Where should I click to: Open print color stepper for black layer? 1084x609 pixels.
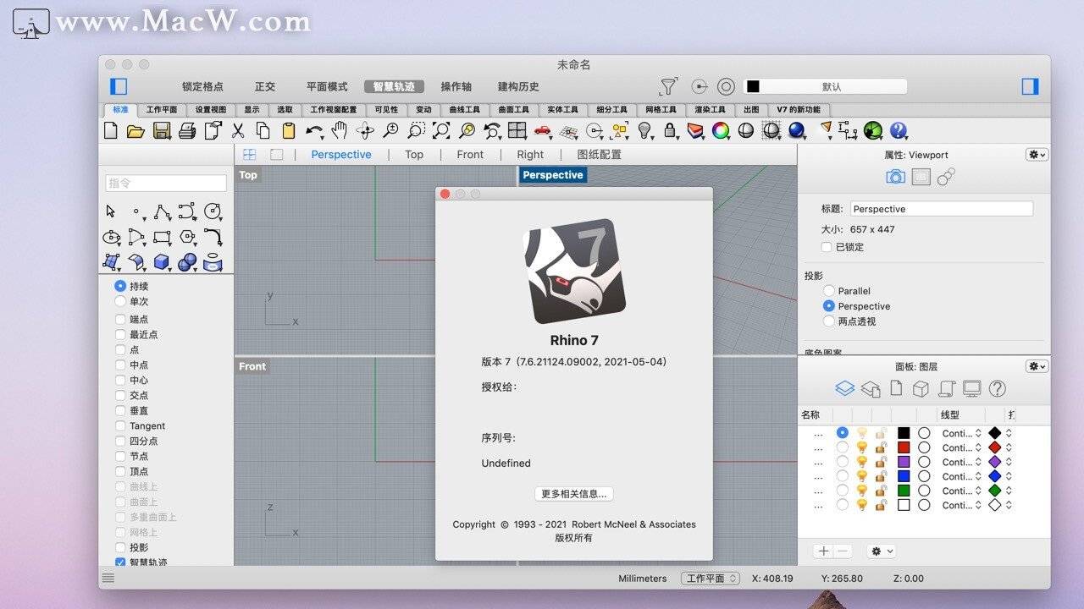(1009, 433)
